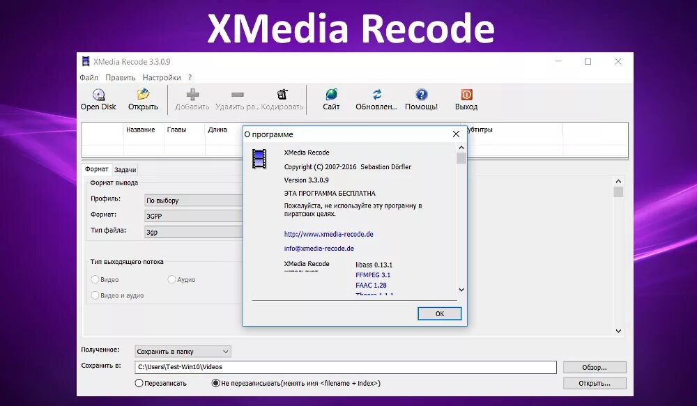The width and height of the screenshot is (697, 406).
Task: Click the Version 3.3.0.9 text
Action: pos(306,180)
